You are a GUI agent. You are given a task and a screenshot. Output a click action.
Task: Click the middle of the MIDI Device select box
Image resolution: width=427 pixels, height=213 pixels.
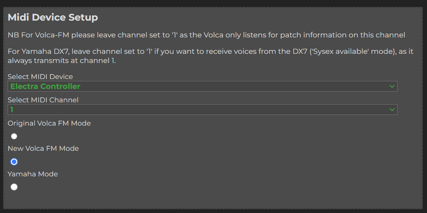tap(202, 86)
